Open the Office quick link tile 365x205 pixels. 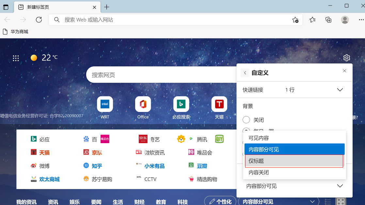tap(143, 104)
